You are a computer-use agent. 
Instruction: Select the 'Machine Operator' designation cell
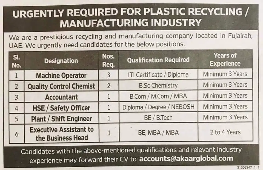(x=61, y=75)
